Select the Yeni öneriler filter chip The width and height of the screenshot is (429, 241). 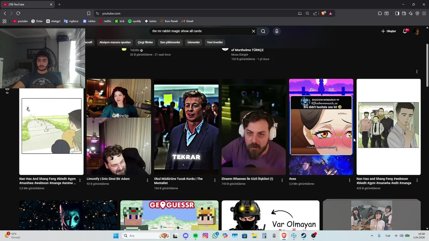pyautogui.click(x=215, y=42)
